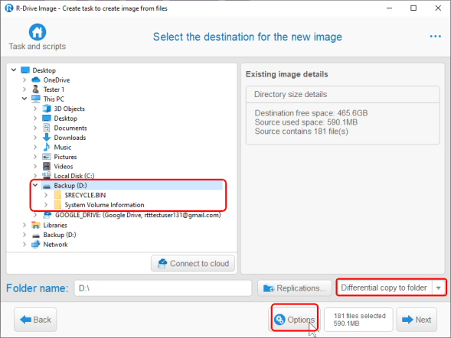Open the Task and scripts home icon

[x=38, y=32]
